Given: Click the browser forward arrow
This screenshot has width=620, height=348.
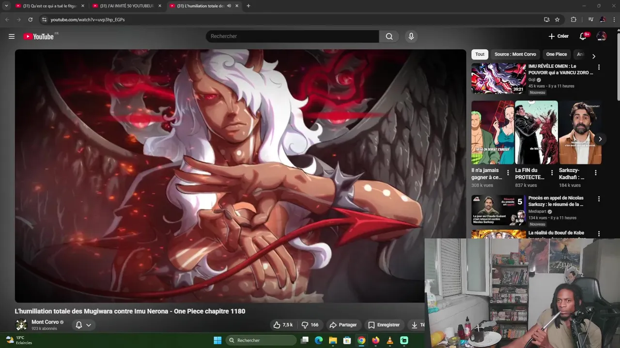Looking at the screenshot, I should [x=18, y=19].
